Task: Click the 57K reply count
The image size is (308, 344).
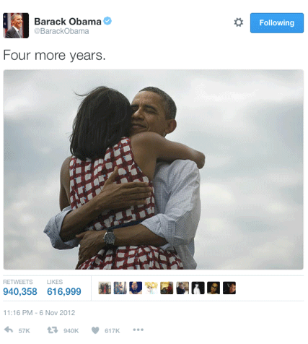Action: pyautogui.click(x=25, y=331)
